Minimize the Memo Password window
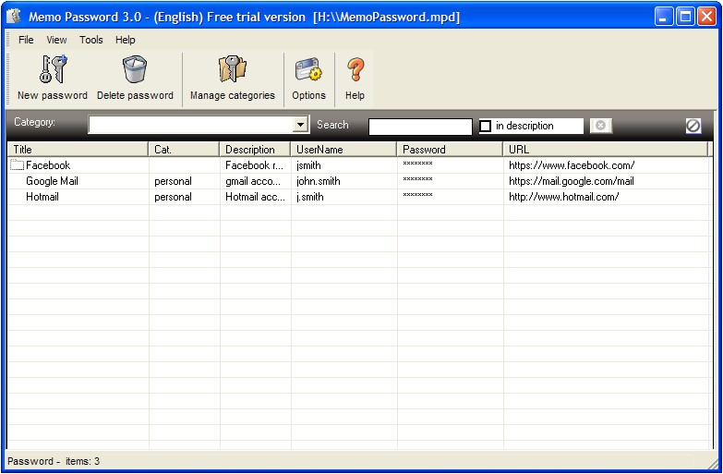 point(664,17)
